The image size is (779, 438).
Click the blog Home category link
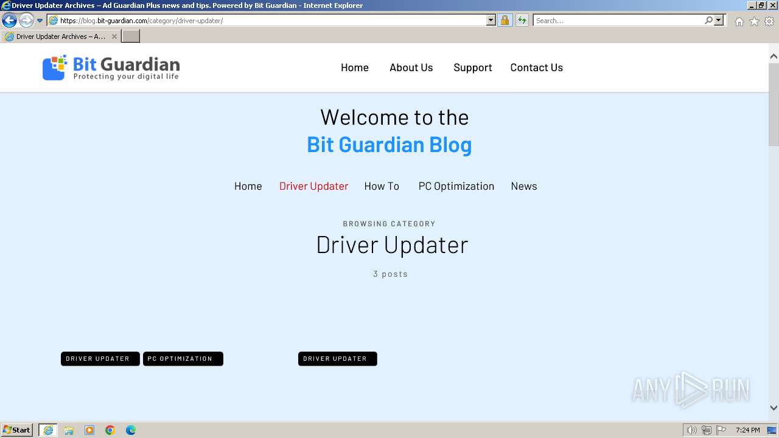tap(248, 186)
